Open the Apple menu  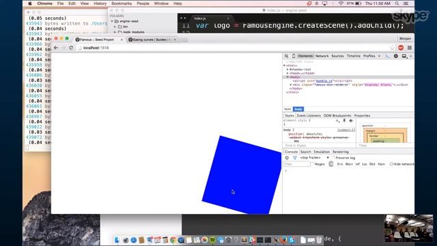point(30,3)
